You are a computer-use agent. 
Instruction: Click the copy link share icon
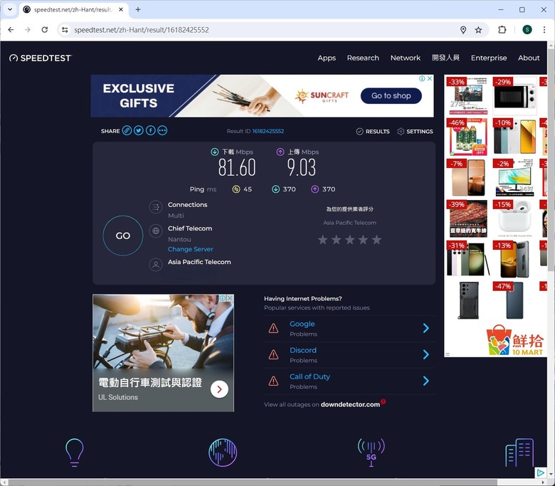(x=127, y=131)
